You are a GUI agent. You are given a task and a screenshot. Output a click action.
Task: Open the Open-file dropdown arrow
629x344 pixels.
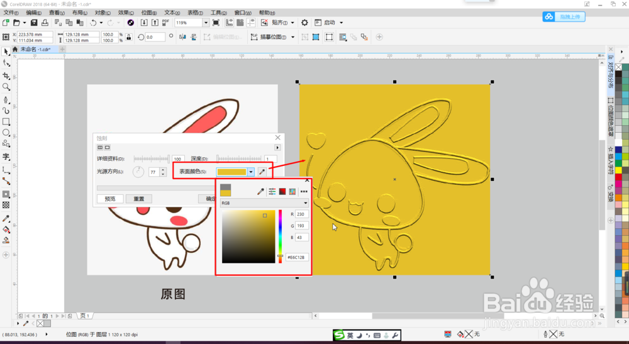25,23
